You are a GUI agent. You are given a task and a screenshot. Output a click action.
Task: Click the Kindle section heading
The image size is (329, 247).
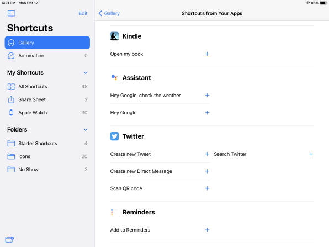pyautogui.click(x=132, y=36)
